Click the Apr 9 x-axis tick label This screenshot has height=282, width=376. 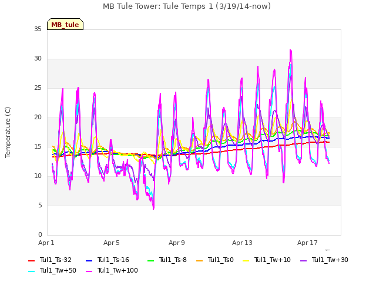point(177,243)
